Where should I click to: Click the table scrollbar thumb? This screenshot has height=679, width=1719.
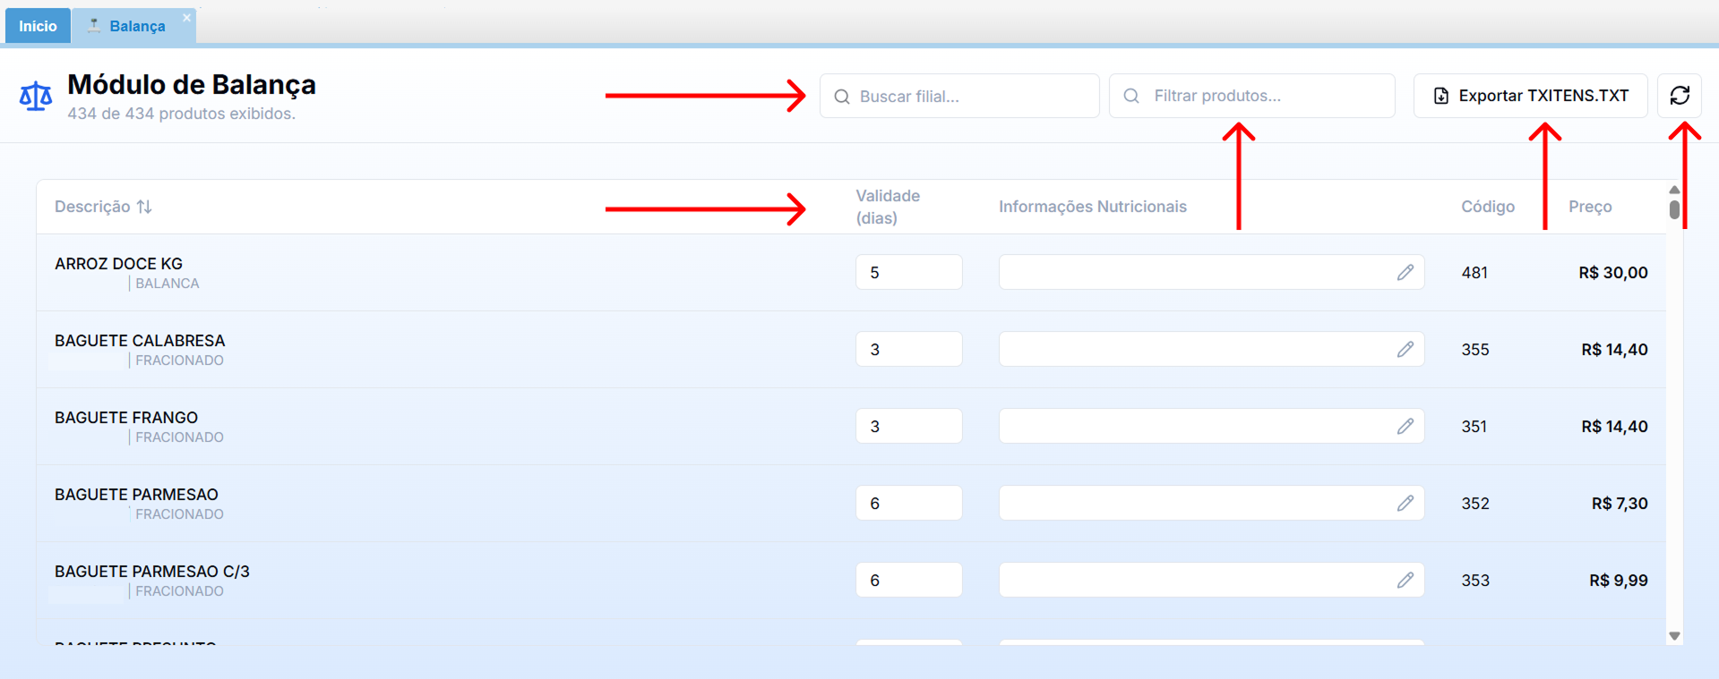point(1674,209)
